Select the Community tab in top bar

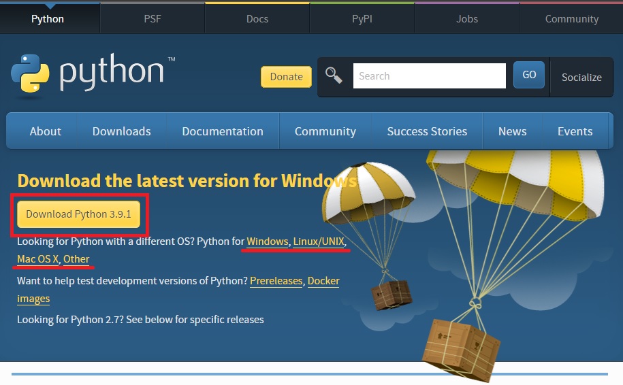click(x=571, y=18)
